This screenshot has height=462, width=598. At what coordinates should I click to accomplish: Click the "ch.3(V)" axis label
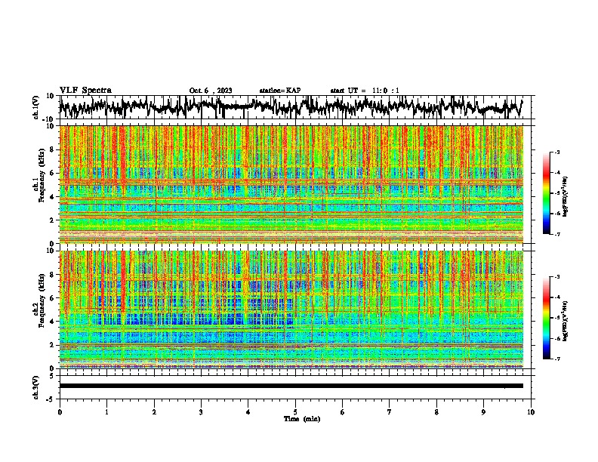pos(36,387)
